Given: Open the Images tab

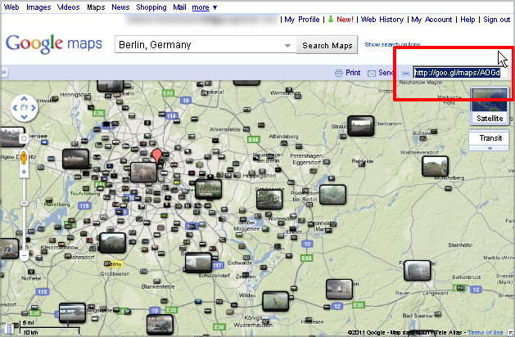Looking at the screenshot, I should pyautogui.click(x=38, y=7).
